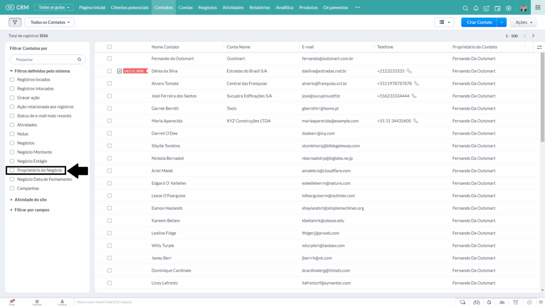545x306 pixels.
Task: Click the phone icon beside +556233334444
Action: [414, 96]
